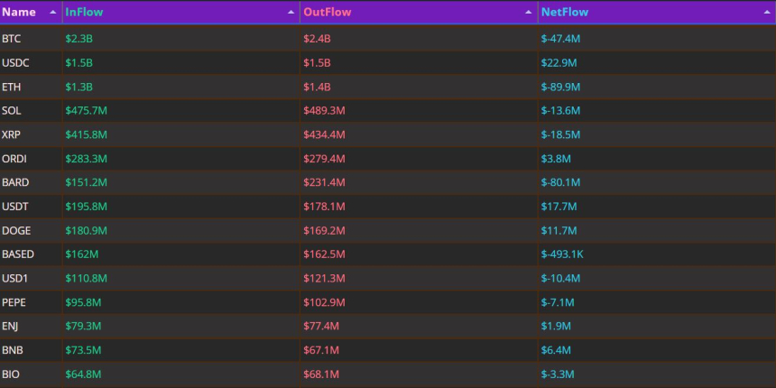Screen dimensions: 776x388
Task: Click DOGE outflow value $169.2M
Action: tap(324, 230)
